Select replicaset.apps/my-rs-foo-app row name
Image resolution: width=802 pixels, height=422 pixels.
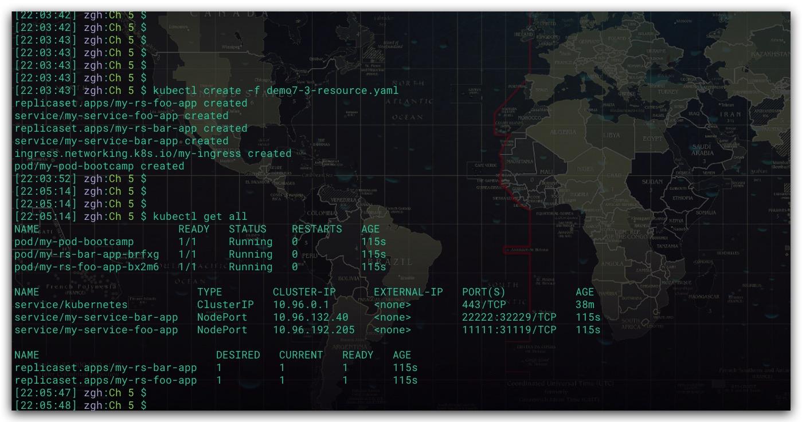tap(105, 380)
